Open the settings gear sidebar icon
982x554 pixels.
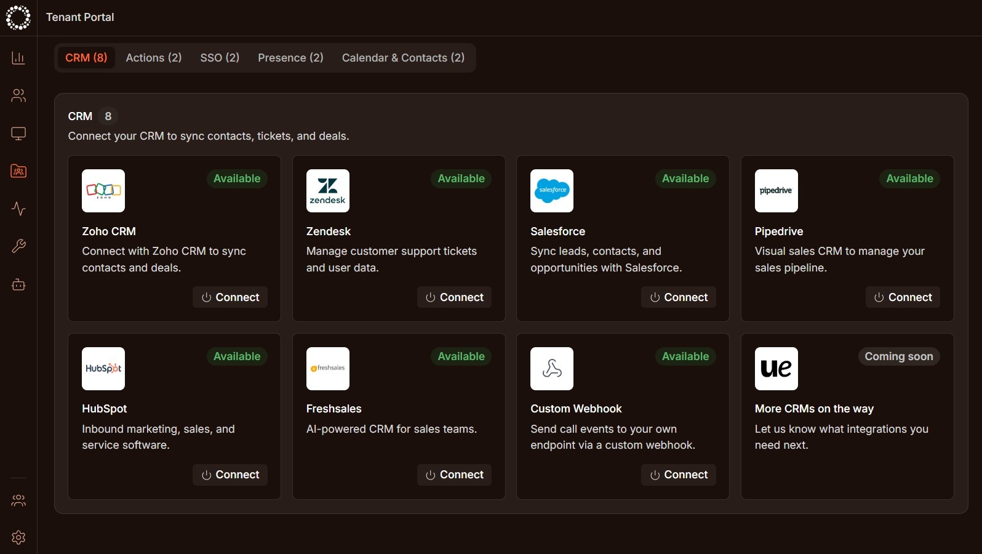click(18, 537)
